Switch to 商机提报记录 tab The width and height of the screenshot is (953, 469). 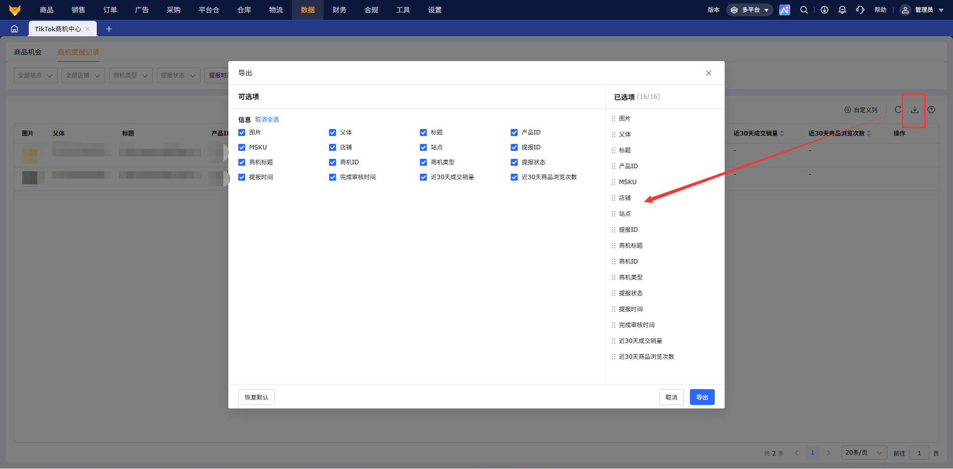point(78,52)
